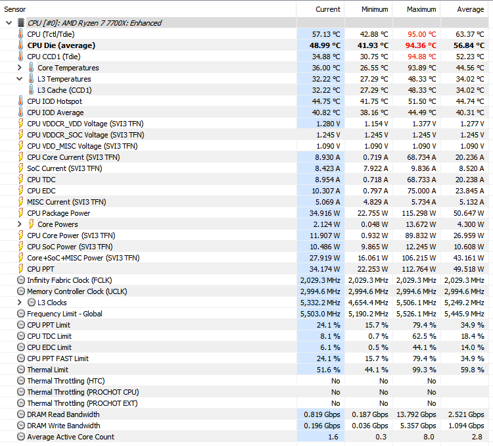Click the 5,503.0 MHz frequency limit value
493x446 pixels.
(320, 314)
